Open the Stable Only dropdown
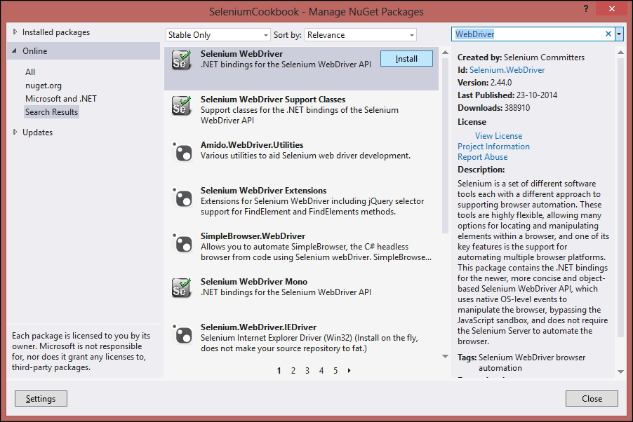This screenshot has height=422, width=633. (218, 35)
